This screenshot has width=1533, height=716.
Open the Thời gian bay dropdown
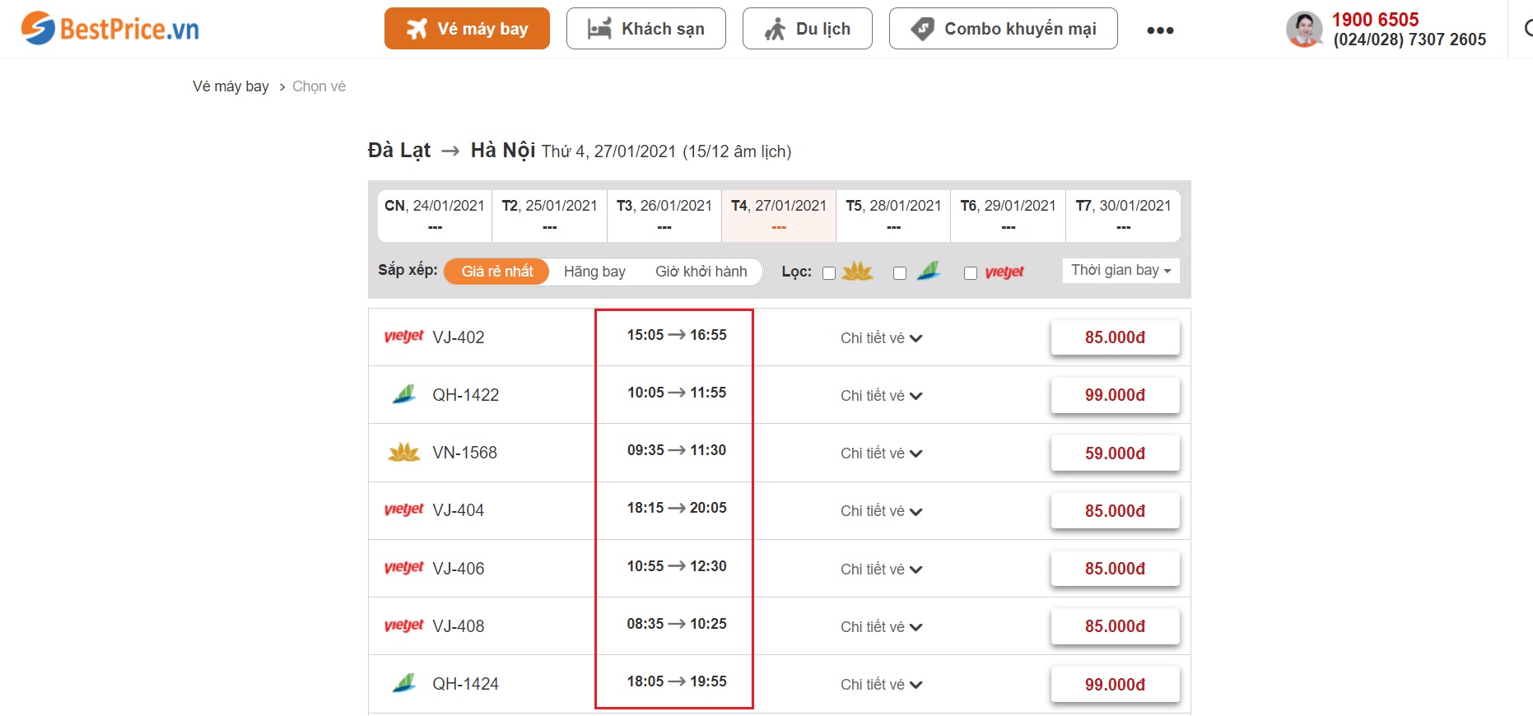coord(1121,271)
